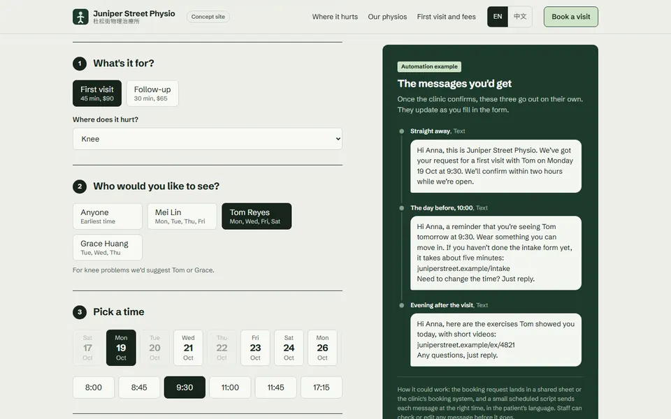This screenshot has height=419, width=671.
Task: Pick the 17:15 time slot
Action: coord(322,388)
